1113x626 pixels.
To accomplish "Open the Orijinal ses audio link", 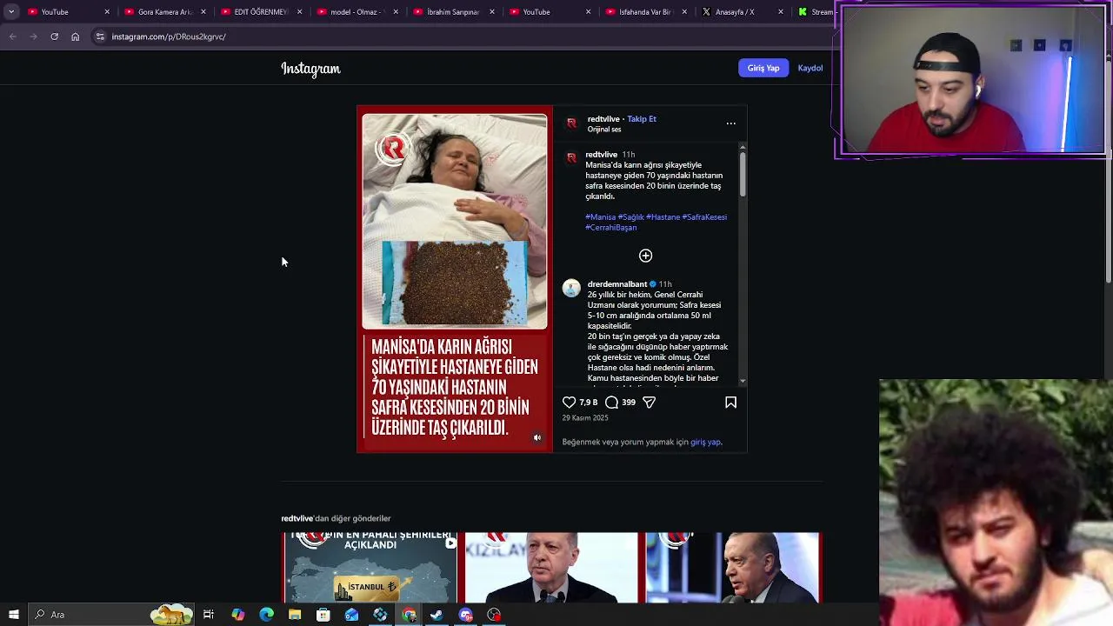I will click(x=604, y=130).
